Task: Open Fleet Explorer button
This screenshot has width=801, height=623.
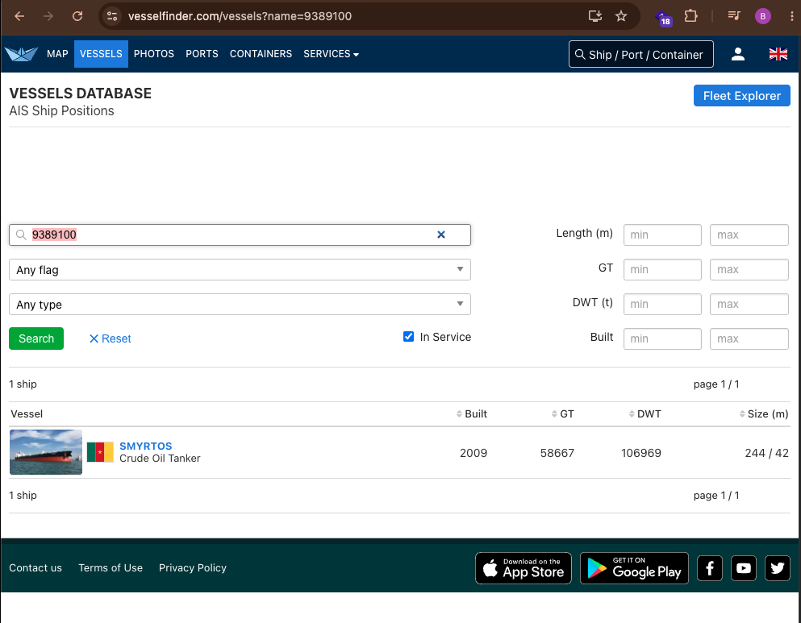Action: 742,96
